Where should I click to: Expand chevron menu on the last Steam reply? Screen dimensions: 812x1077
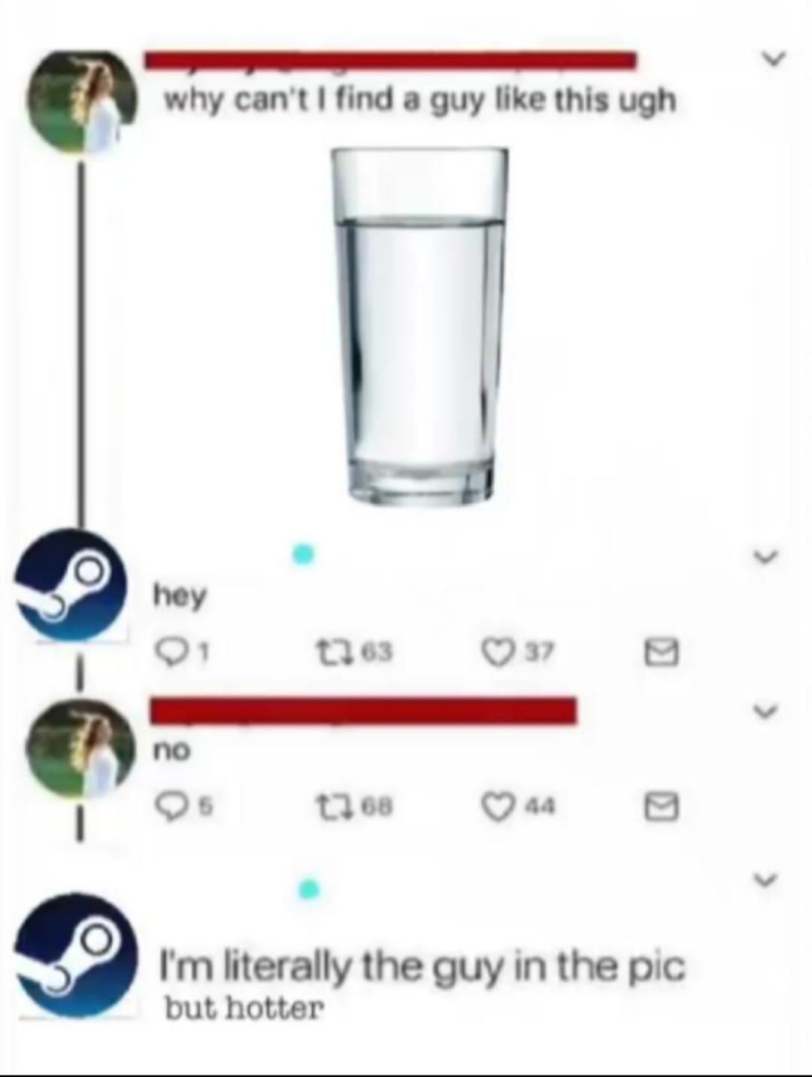click(765, 878)
